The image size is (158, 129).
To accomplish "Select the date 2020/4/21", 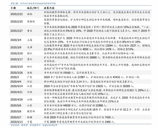I will [x=16, y=92].
